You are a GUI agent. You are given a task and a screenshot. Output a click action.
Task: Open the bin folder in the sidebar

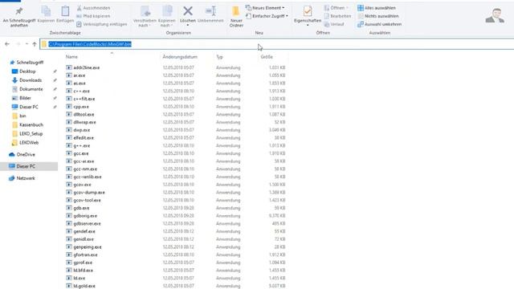click(22, 116)
